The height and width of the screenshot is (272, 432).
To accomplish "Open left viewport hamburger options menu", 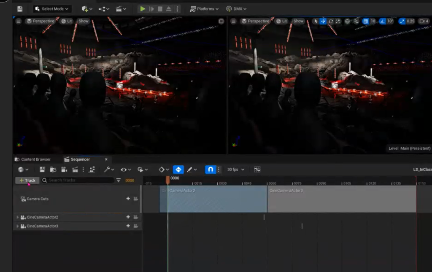I will tap(19, 21).
